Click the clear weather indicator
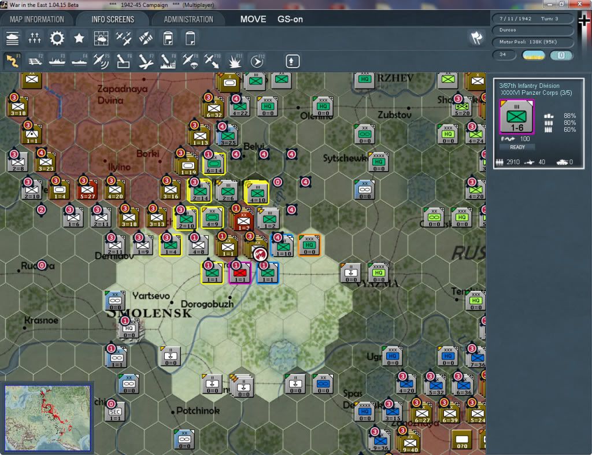 (534, 55)
